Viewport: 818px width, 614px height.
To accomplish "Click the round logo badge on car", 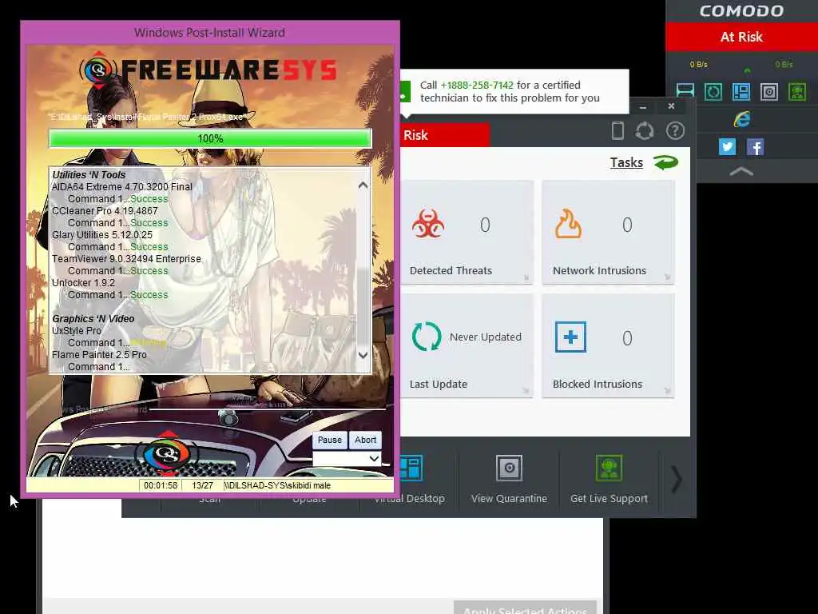I will coord(167,454).
